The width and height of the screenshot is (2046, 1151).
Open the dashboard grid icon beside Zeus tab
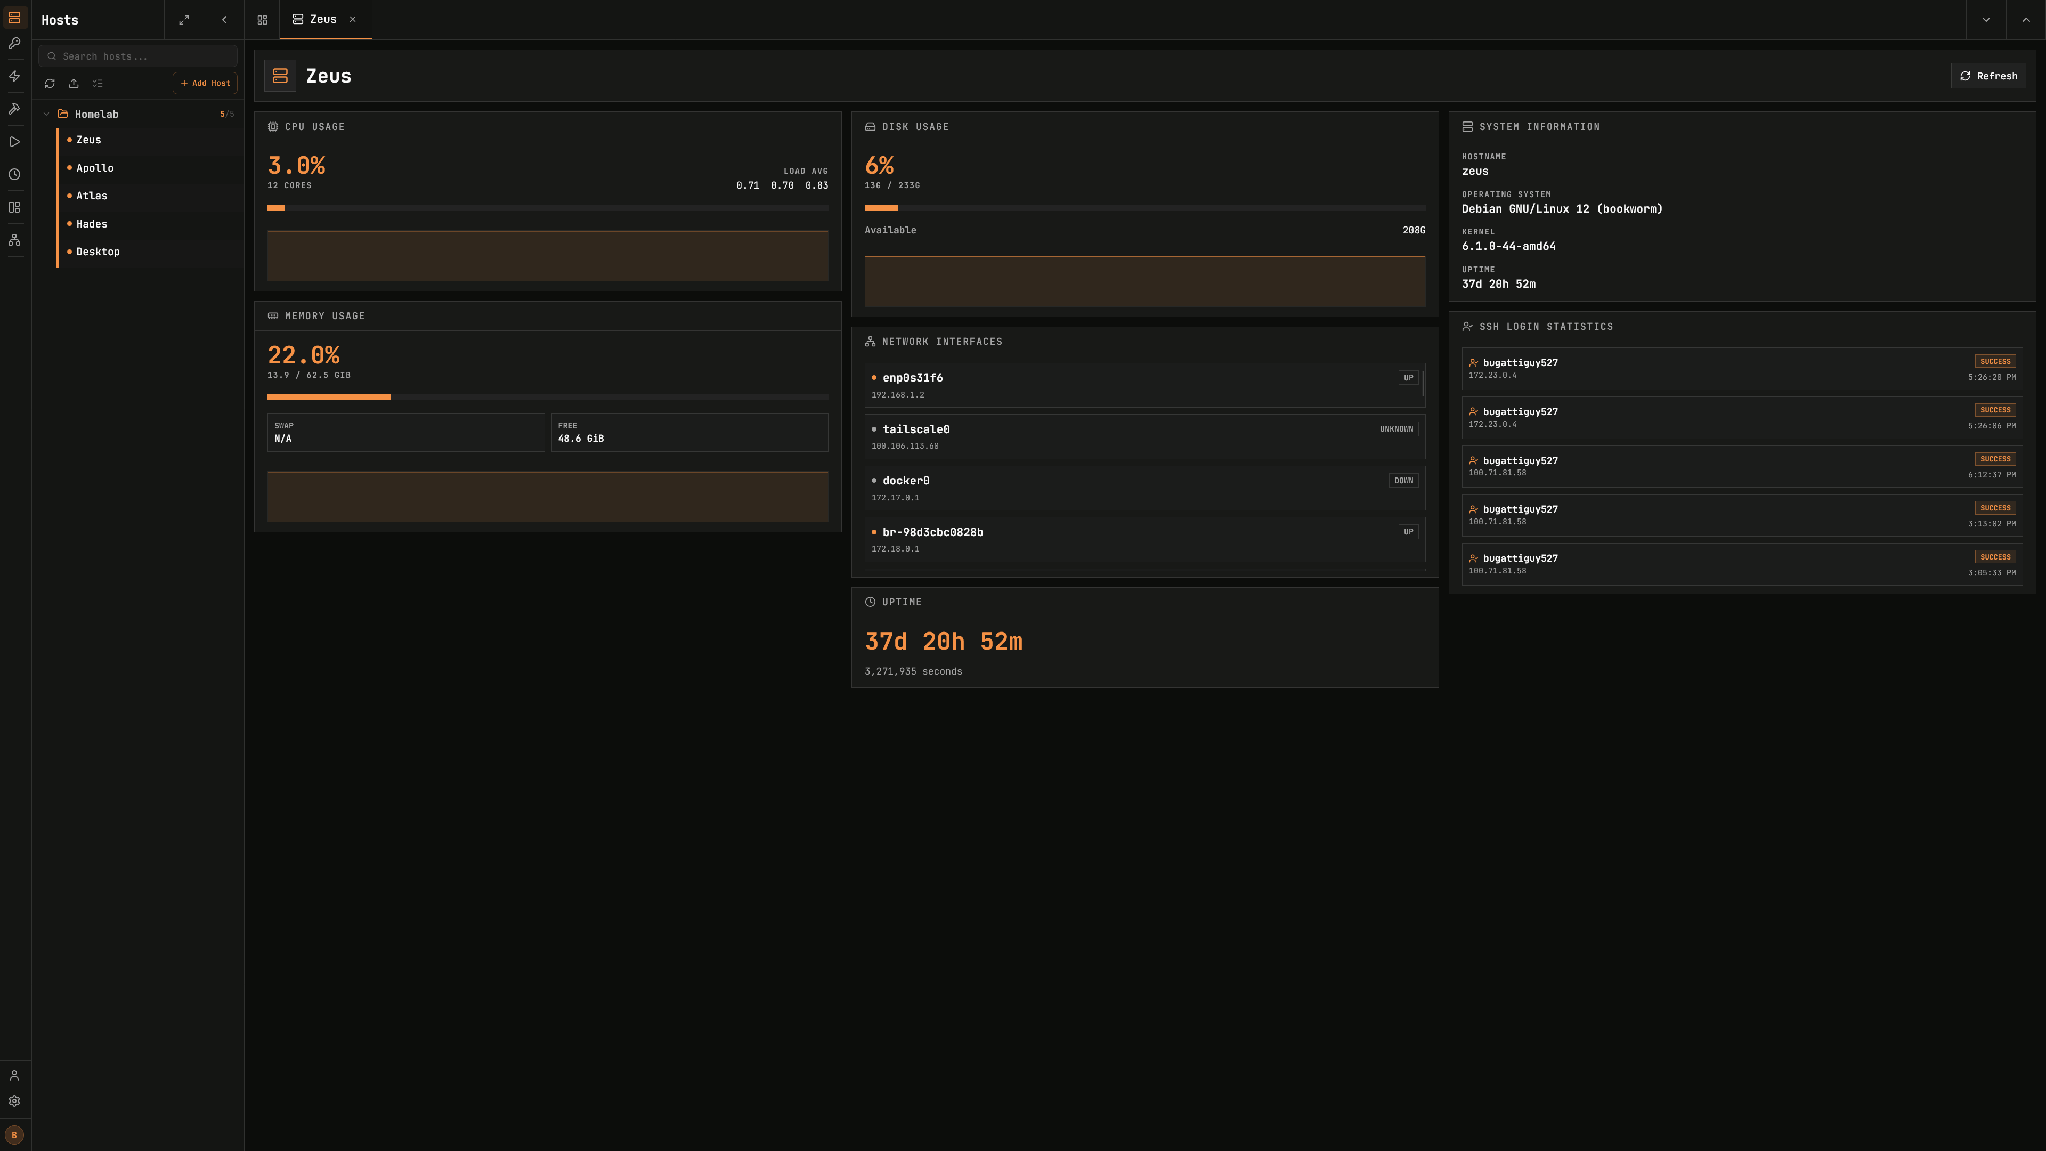click(262, 20)
